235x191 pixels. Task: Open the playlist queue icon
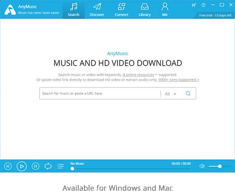[x=61, y=166]
